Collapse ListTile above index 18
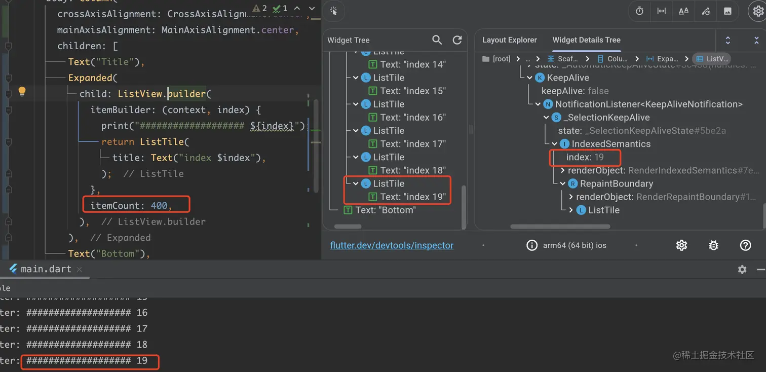Image resolution: width=766 pixels, height=372 pixels. [356, 157]
